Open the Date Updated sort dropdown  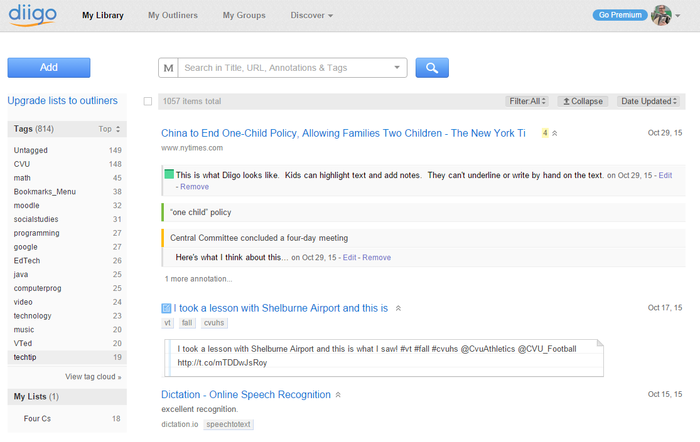(649, 101)
